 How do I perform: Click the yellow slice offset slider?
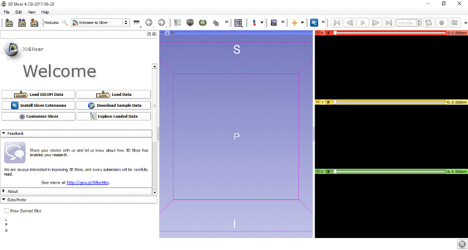pyautogui.click(x=389, y=103)
